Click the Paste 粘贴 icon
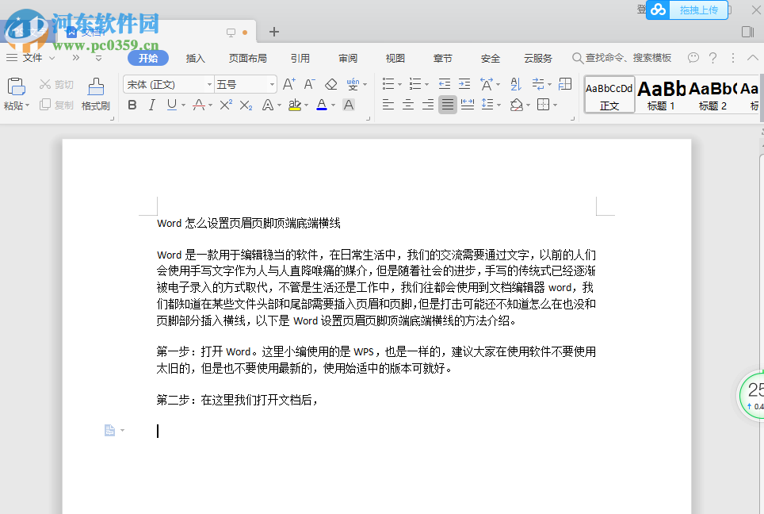This screenshot has width=764, height=514. click(16, 91)
